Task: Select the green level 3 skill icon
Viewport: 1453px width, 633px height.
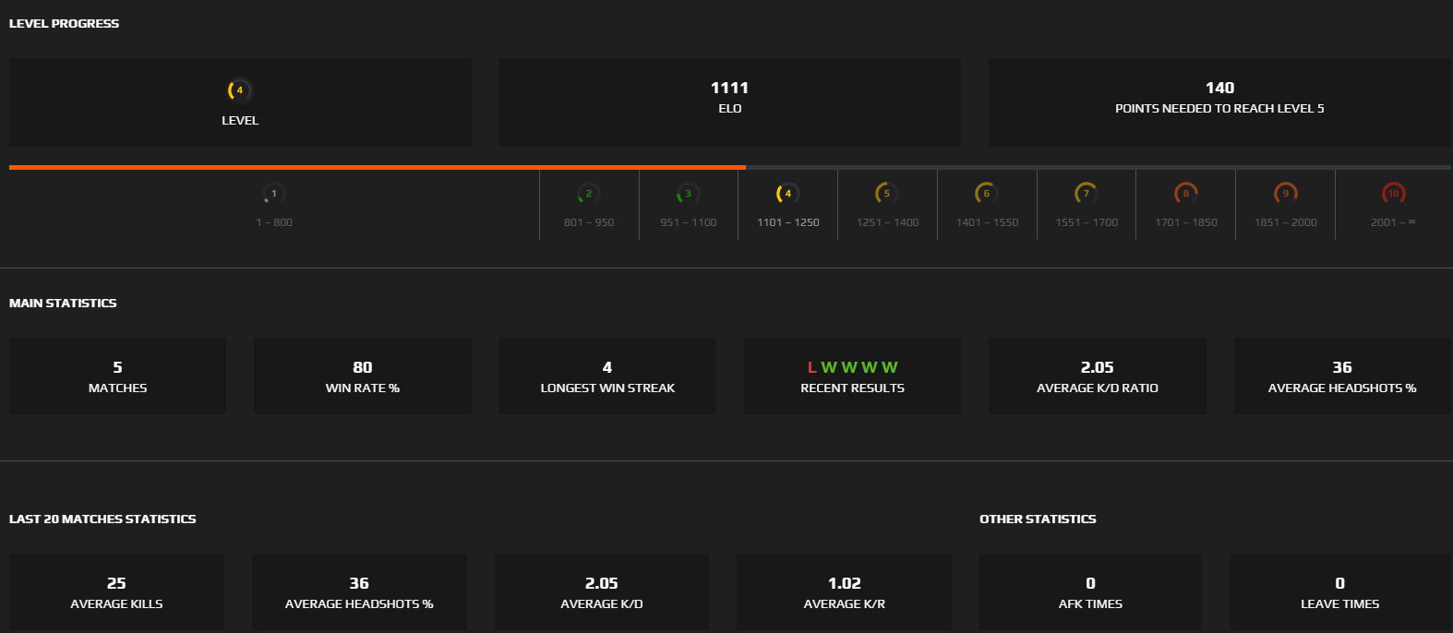Action: tap(689, 194)
